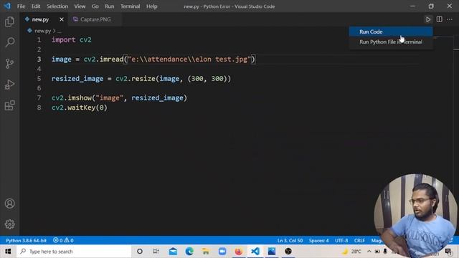This screenshot has height=258, width=459.
Task: Close the new.py tab
Action: click(62, 19)
